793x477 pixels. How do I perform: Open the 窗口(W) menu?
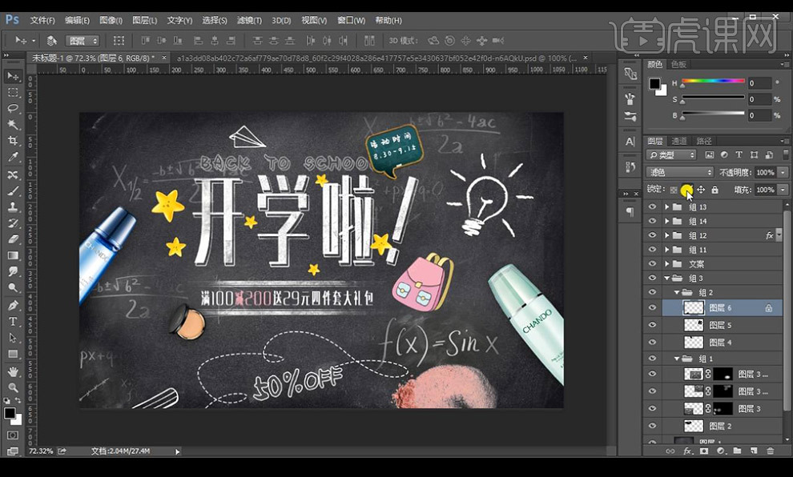coord(351,20)
